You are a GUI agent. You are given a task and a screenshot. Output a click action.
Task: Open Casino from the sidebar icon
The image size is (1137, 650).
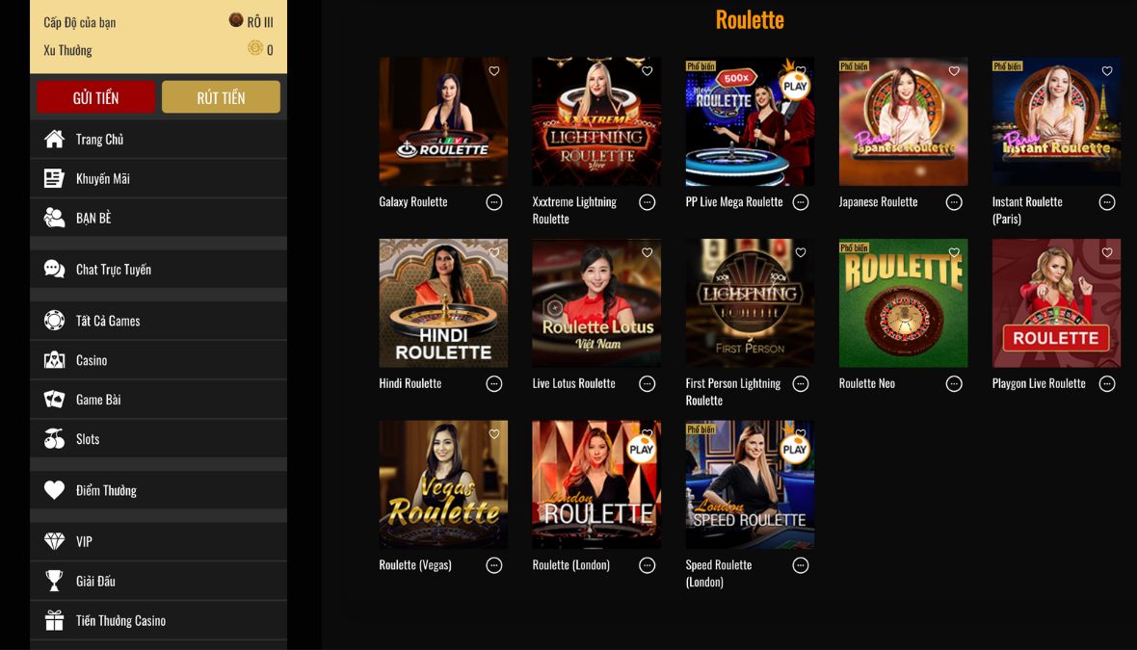54,359
